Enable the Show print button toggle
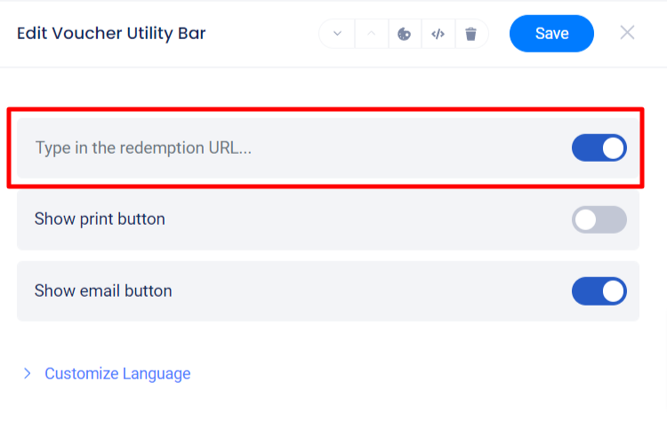 tap(599, 219)
